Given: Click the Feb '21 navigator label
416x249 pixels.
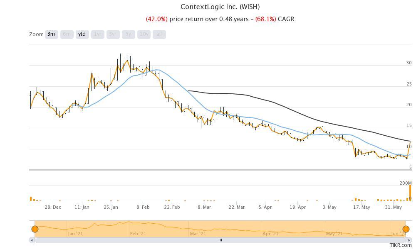Looking at the screenshot, I should 138,234.
